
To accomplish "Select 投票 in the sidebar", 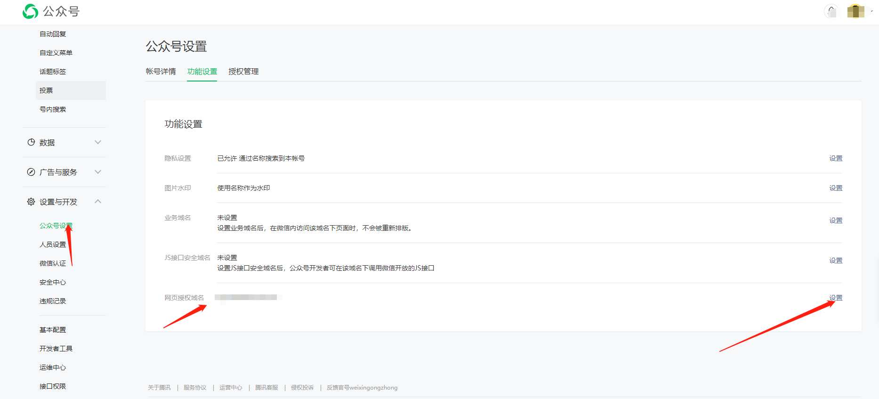I will click(x=71, y=90).
